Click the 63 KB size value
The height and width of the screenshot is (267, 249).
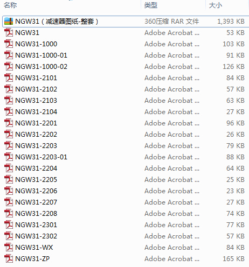coord(236,100)
